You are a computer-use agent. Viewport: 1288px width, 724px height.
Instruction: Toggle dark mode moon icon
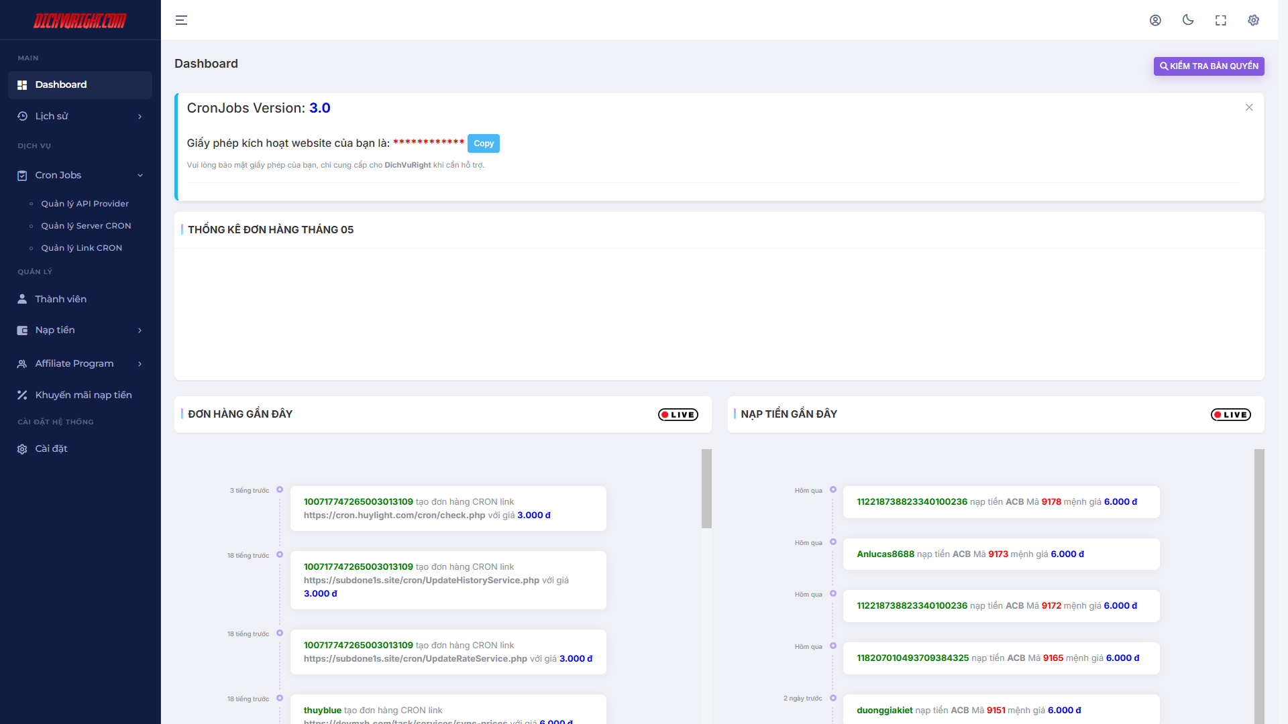tap(1188, 20)
